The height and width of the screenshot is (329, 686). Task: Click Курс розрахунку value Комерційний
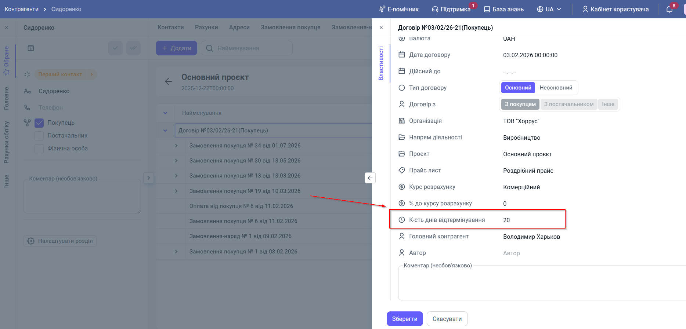coord(521,187)
